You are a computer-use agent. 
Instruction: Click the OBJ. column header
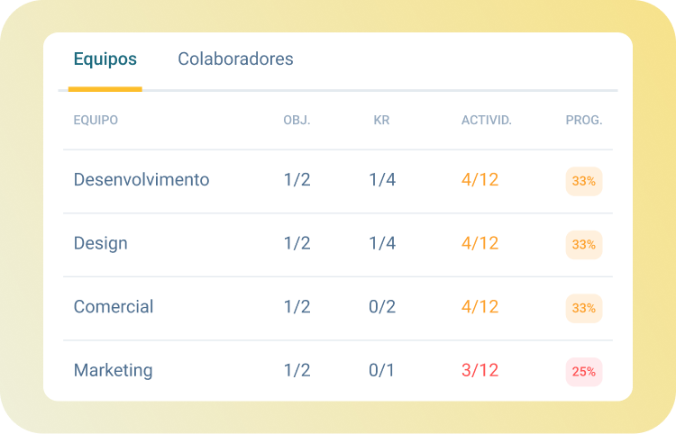click(x=297, y=121)
